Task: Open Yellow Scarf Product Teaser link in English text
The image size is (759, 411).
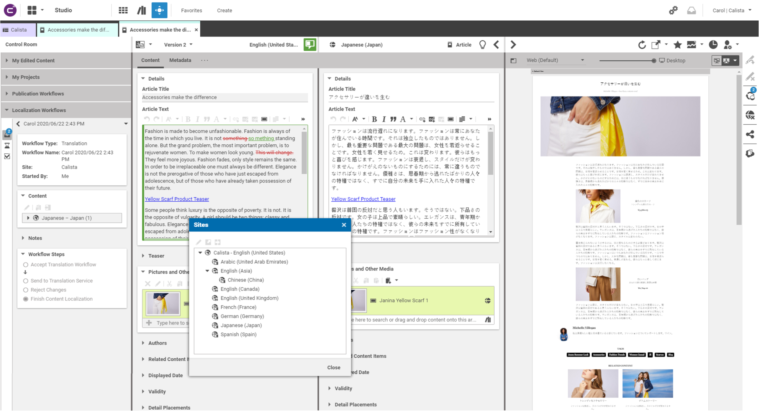Action: click(177, 199)
